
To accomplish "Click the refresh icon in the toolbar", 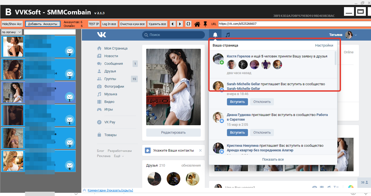I will click(x=188, y=24).
